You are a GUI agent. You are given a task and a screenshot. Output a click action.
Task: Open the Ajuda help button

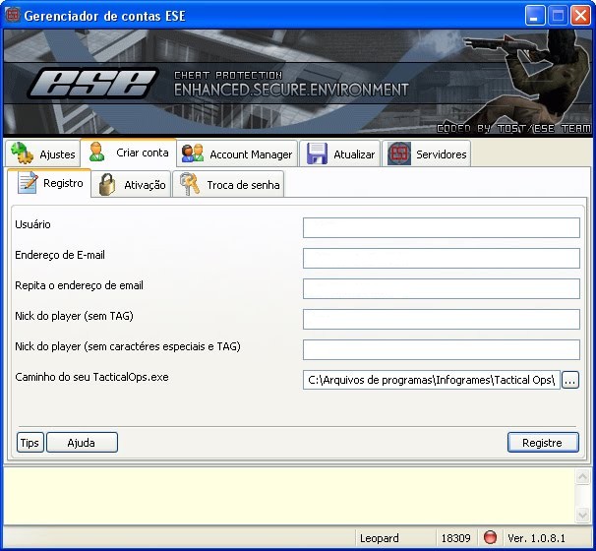[82, 443]
